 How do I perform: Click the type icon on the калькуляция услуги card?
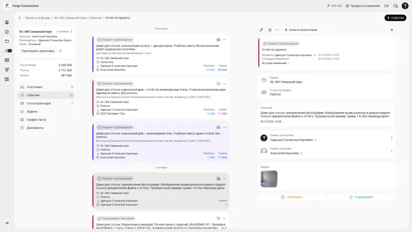point(218,40)
